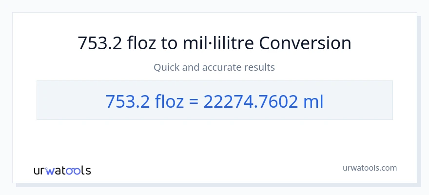Viewport: 429px width, 195px height.
Task: Click the 'Quick and accurate results' subtitle
Action: pos(214,67)
